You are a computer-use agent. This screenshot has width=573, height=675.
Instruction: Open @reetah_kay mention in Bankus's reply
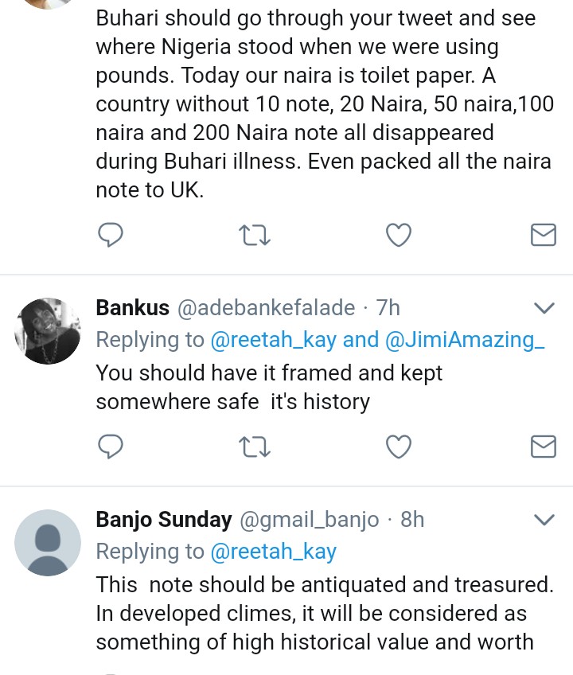pos(274,340)
